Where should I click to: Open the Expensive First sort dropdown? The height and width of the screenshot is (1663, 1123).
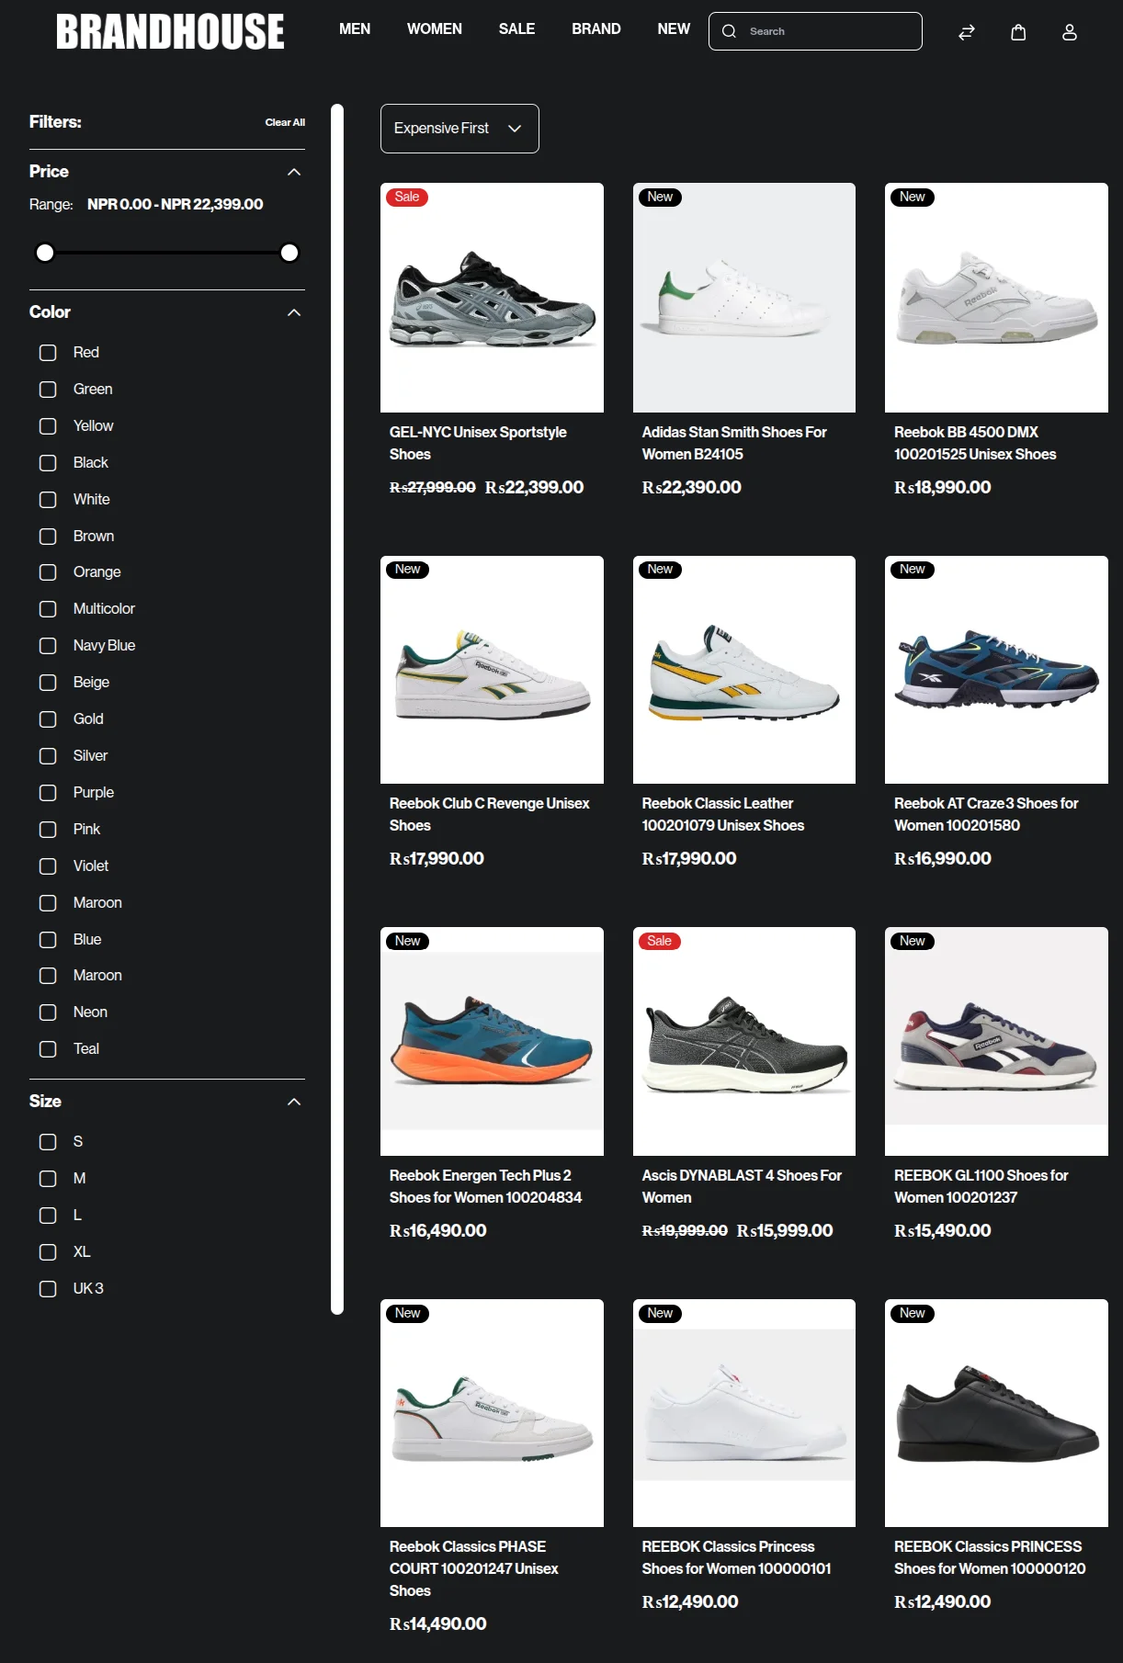pos(459,129)
